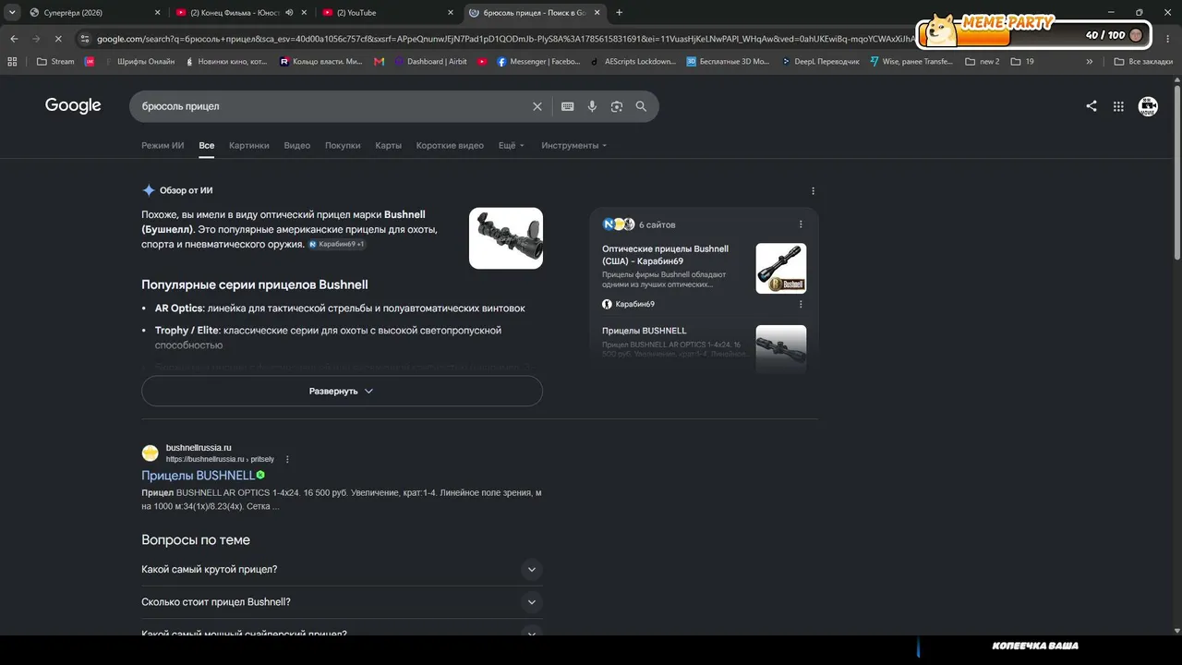Open the Карабин69 +1 source chip
Image resolution: width=1182 pixels, height=665 pixels.
tap(337, 245)
